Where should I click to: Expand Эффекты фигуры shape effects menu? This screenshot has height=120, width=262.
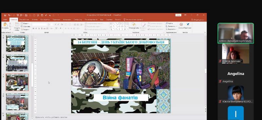[x=155, y=29]
